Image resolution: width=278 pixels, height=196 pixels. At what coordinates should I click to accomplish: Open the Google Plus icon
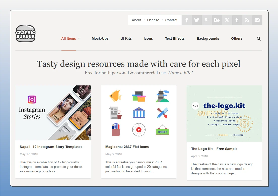point(207,20)
